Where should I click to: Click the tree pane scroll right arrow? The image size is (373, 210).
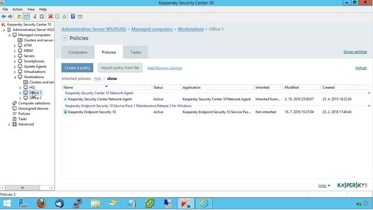point(52,188)
